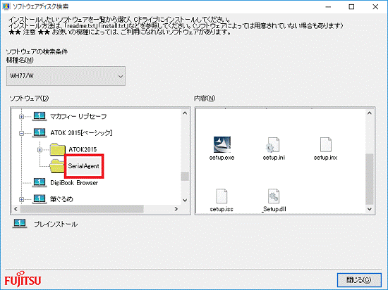Expand the ATOK2015 folder node
Viewport: 388px width, 290px height.
pyautogui.click(x=40, y=149)
